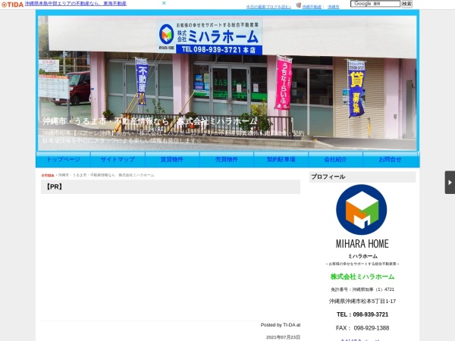Open the 沖縄不動産 link in top bar
455x341 pixels.
312,7
